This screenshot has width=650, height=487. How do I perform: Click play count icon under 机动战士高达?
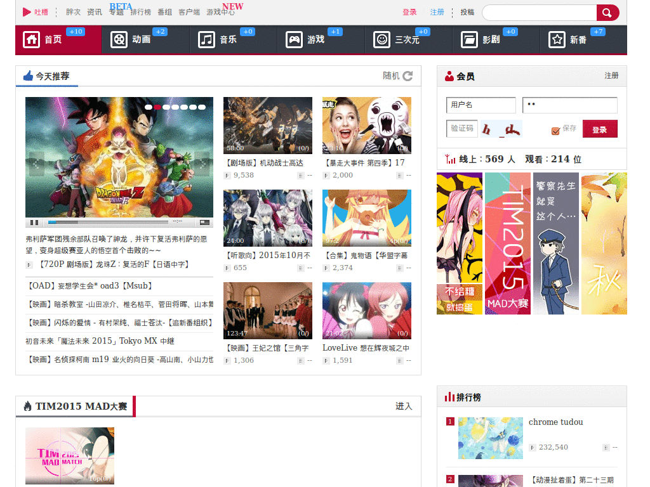[227, 176]
